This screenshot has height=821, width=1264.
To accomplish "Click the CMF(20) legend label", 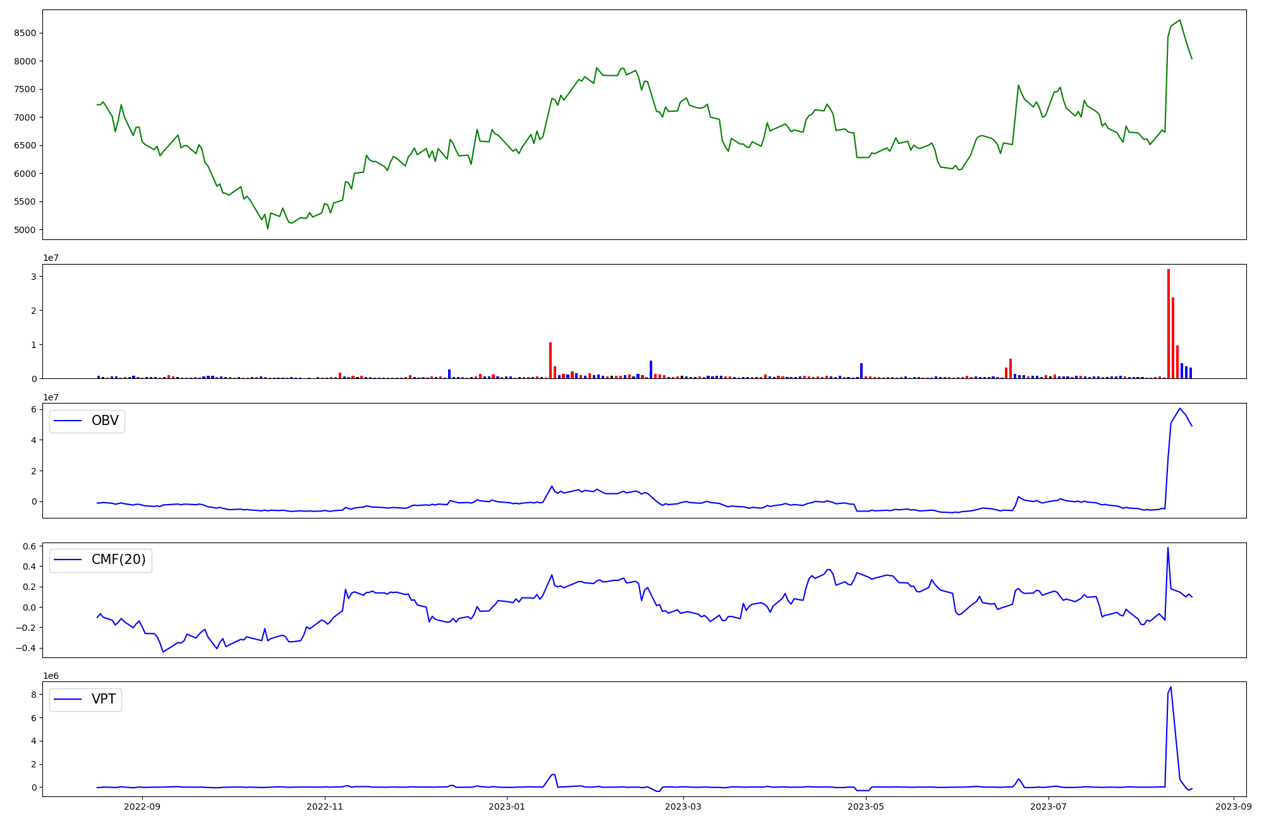I will pos(118,560).
